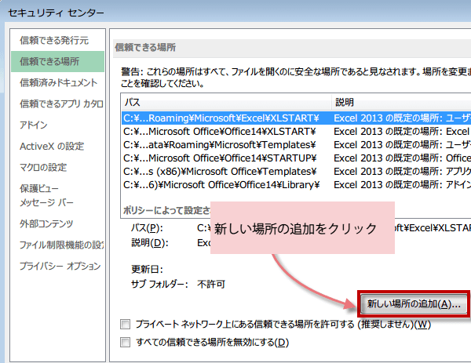Enable プライベート ネットワーク trusted locations checkbox
The image size is (471, 363).
126,324
